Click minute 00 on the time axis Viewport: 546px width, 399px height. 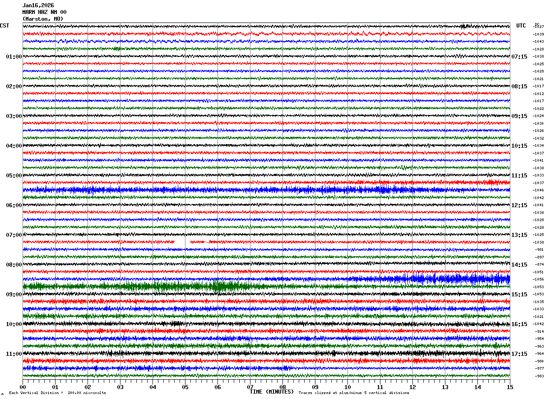click(23, 387)
